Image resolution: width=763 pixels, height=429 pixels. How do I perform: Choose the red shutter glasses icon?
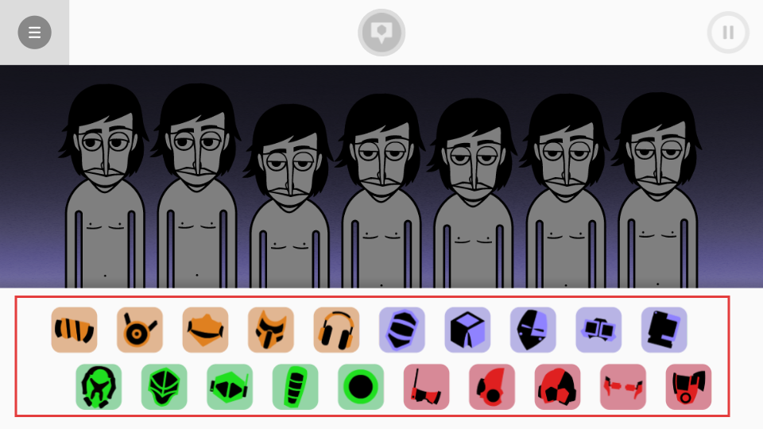(x=623, y=387)
